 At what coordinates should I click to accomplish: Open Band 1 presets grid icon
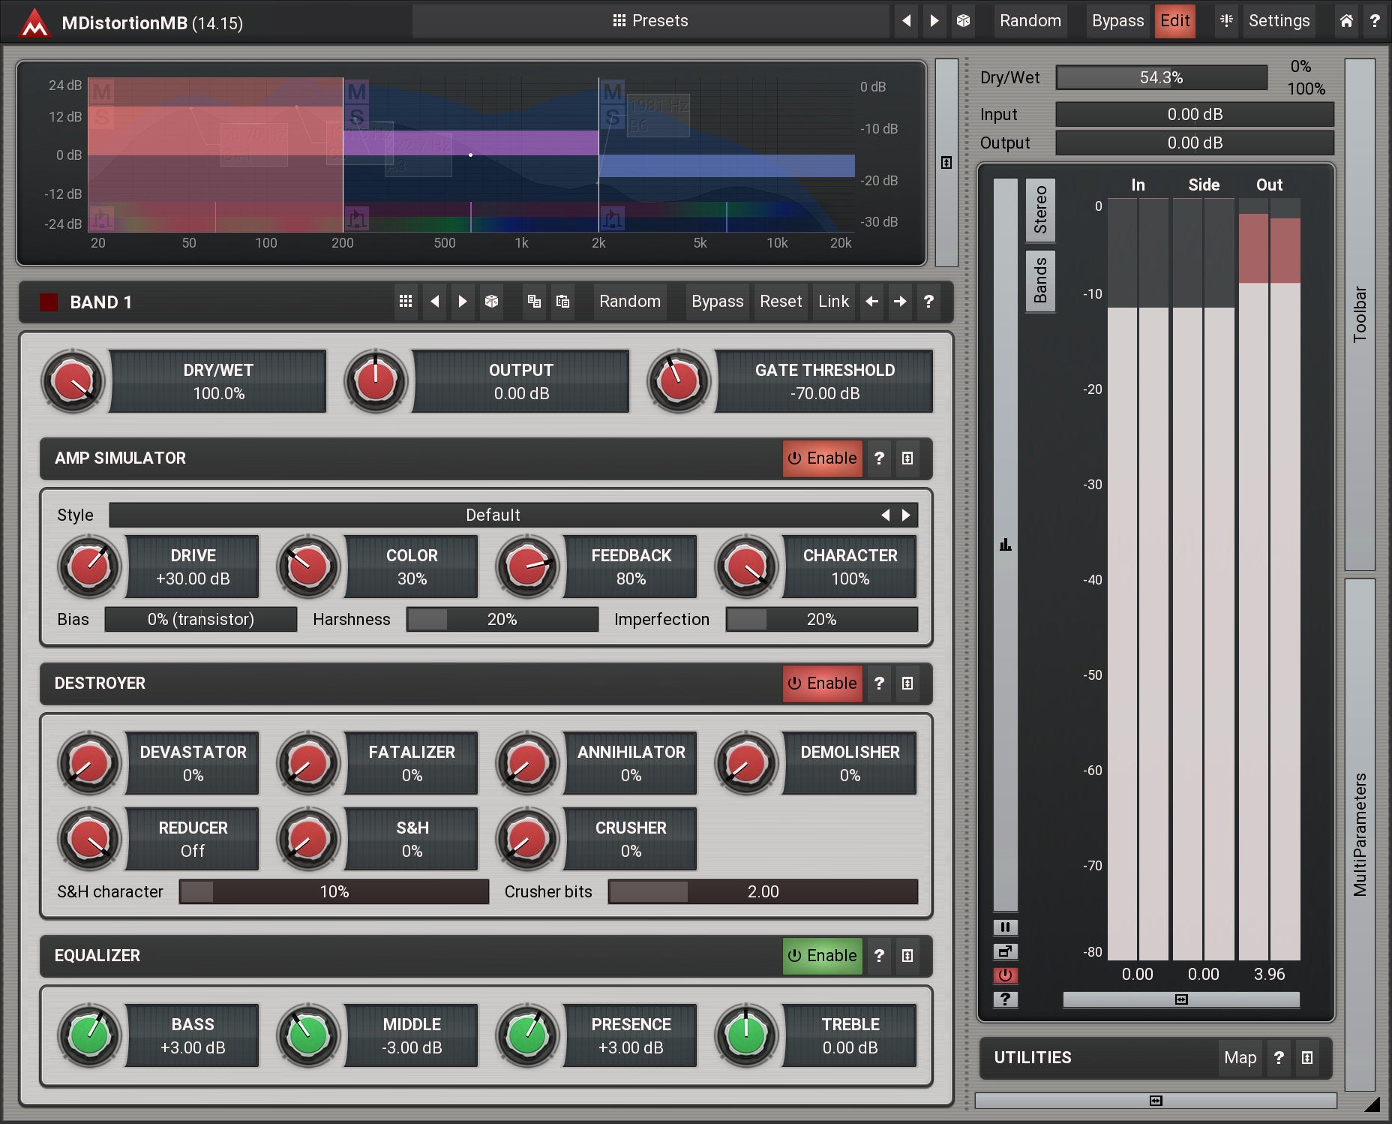click(x=406, y=302)
